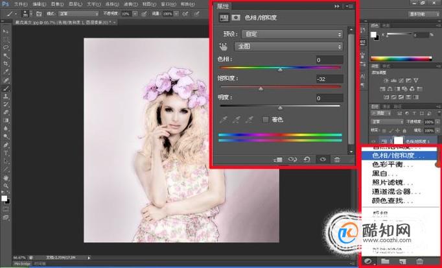Select the Zoom tool

pyautogui.click(x=6, y=186)
